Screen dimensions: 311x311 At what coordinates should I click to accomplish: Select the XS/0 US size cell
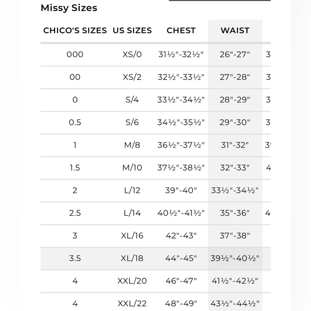(x=132, y=54)
